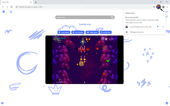170x106 pixels.
Task: Open a new browser tab with plus
Action: pos(36,2)
